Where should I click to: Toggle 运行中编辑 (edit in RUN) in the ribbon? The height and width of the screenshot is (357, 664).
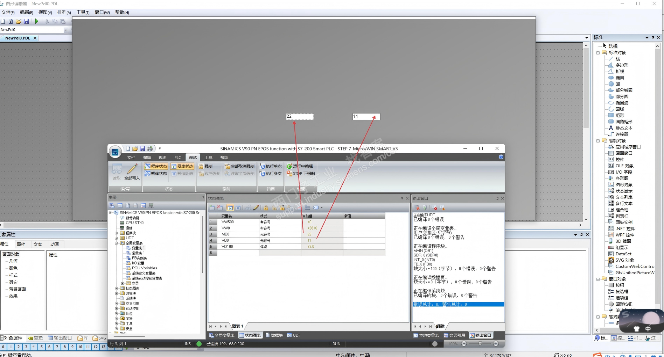(x=300, y=166)
